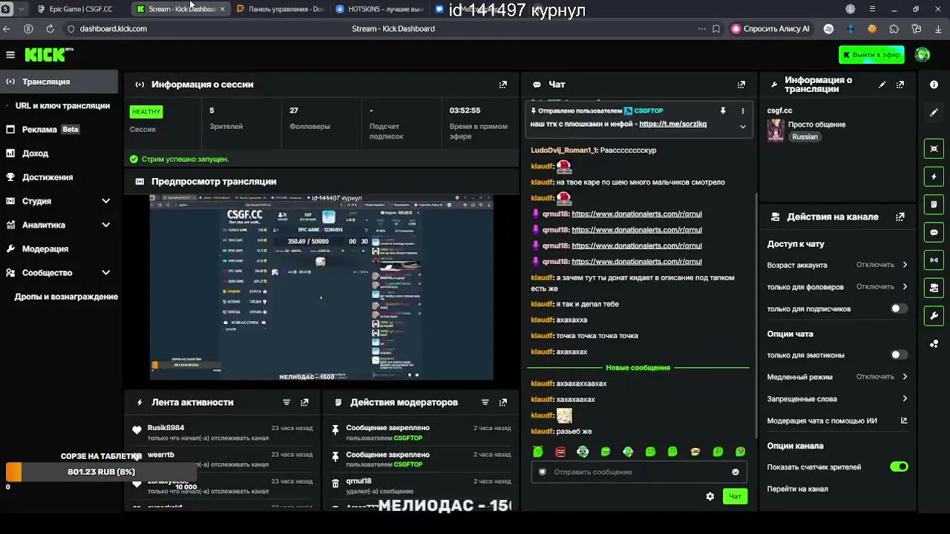950x534 pixels.
Task: Open chat settings gear
Action: tap(710, 496)
